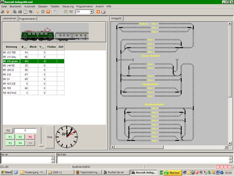Click the sliders panel toolbar icon
234x176 pixels.
click(x=61, y=12)
